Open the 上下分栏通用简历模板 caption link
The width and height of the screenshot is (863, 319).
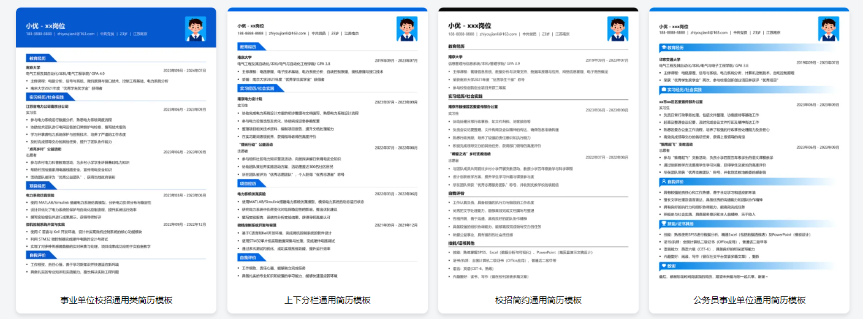(327, 300)
